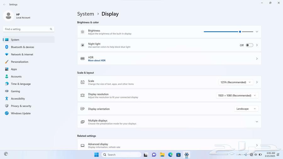Toggle Night light on
Screen dimensions: 283x159
(249, 45)
